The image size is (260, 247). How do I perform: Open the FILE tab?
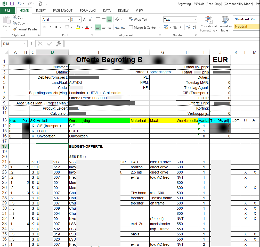pyautogui.click(x=8, y=11)
